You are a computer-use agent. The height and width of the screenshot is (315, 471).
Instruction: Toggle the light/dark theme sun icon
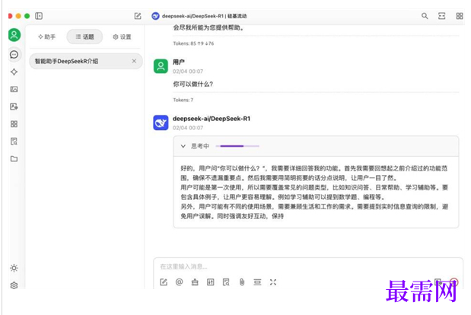pos(14,268)
